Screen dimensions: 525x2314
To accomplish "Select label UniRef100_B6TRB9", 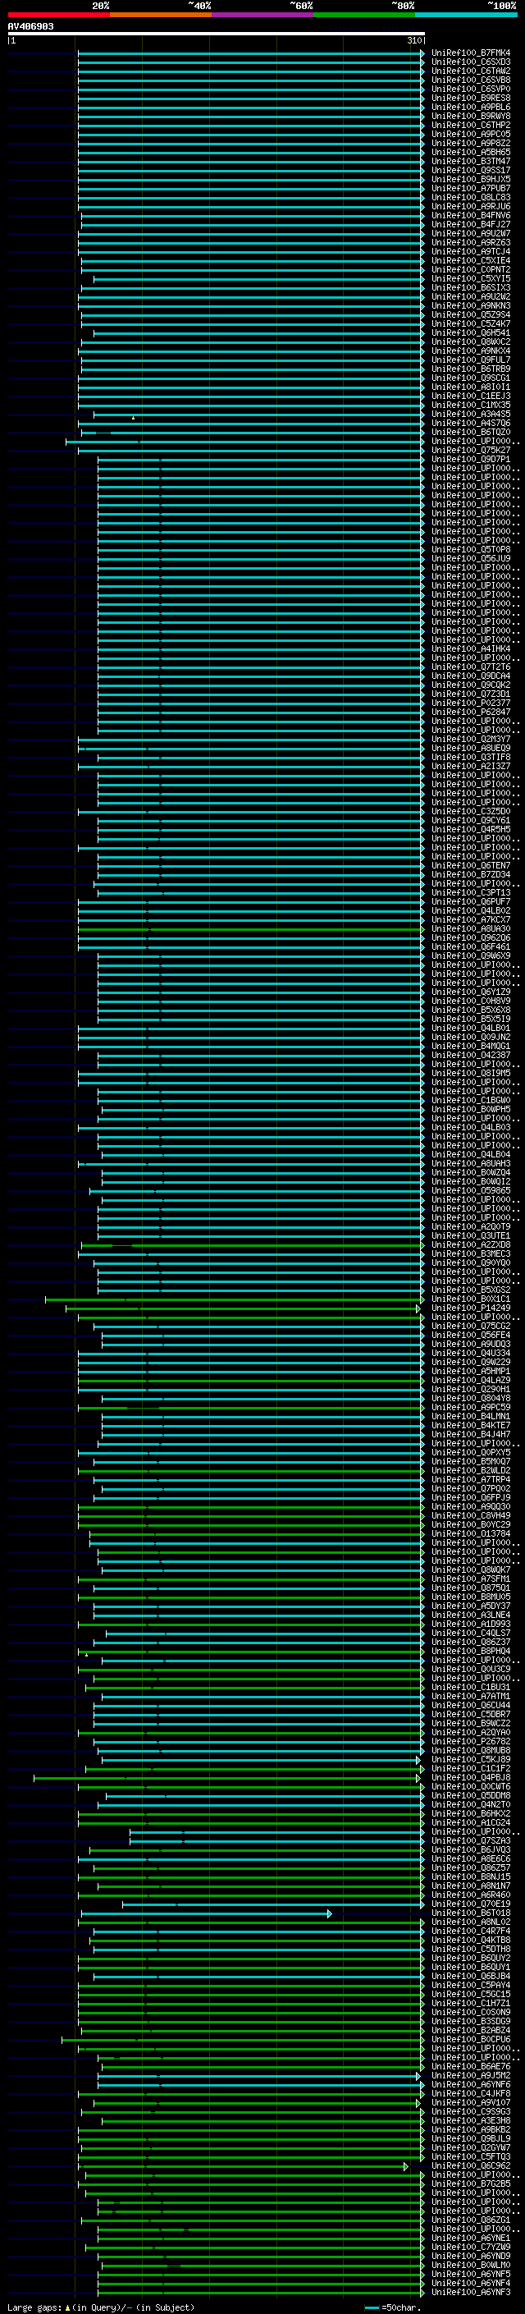I will point(470,369).
